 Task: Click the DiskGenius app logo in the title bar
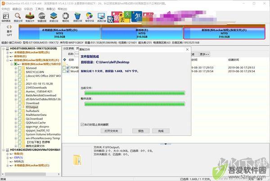pyautogui.click(x=3, y=3)
